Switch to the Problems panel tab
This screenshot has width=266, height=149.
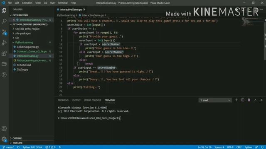point(63,100)
